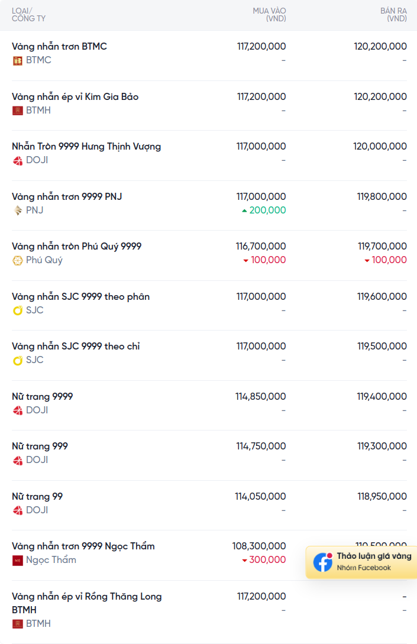Click the Nữ trang 9999 product name
Screen dimensions: 417x644
[43, 397]
